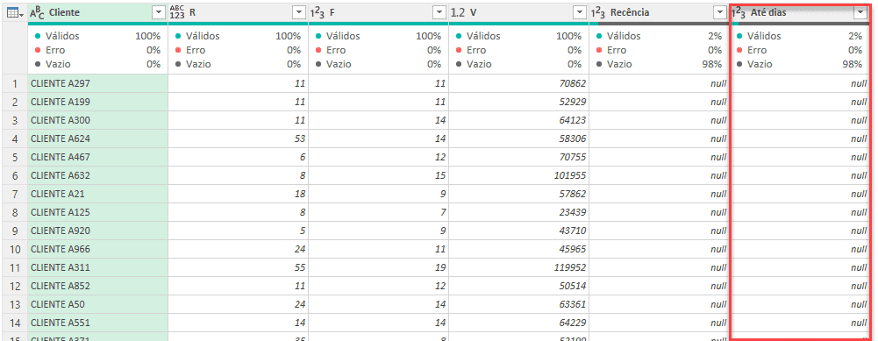The width and height of the screenshot is (878, 341).
Task: Open the table options menu icon
Action: pos(15,12)
